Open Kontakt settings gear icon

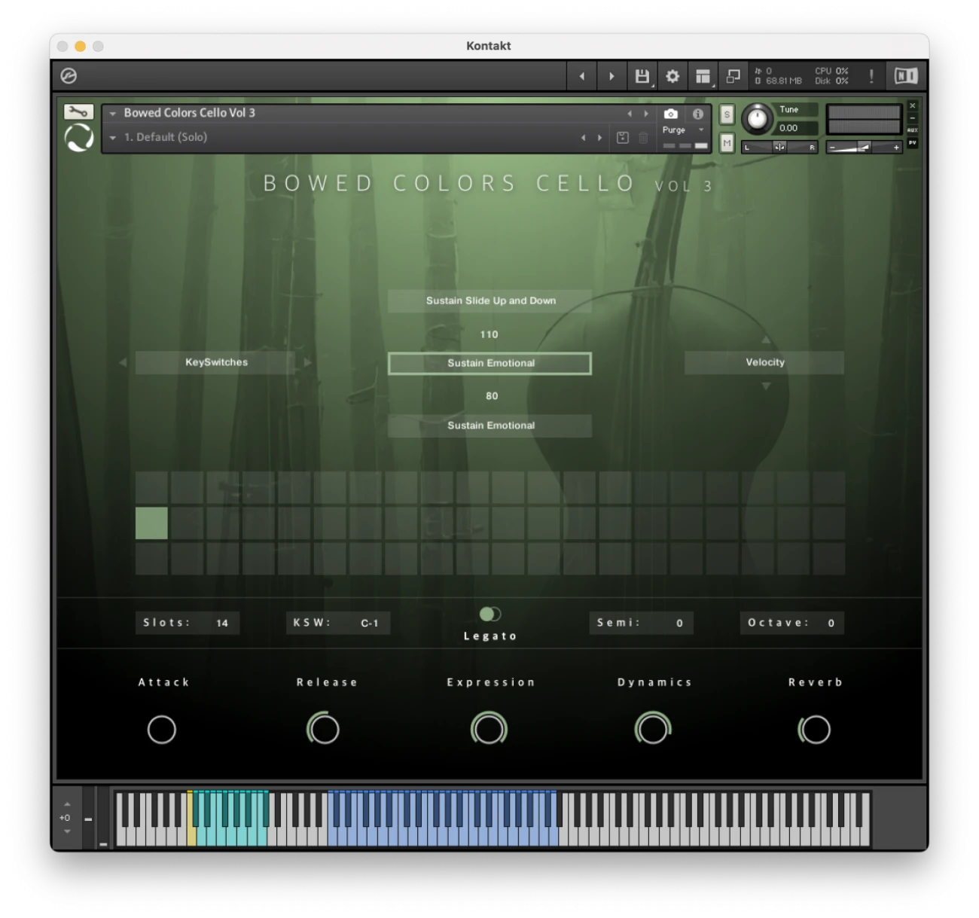pos(672,76)
